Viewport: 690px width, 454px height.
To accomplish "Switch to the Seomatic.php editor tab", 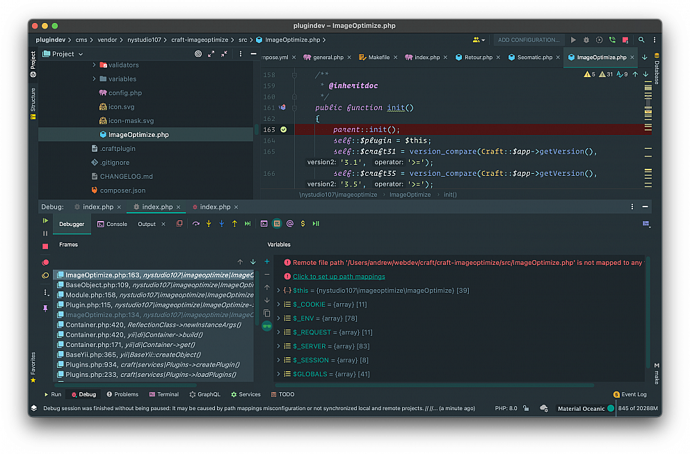I will [x=534, y=57].
